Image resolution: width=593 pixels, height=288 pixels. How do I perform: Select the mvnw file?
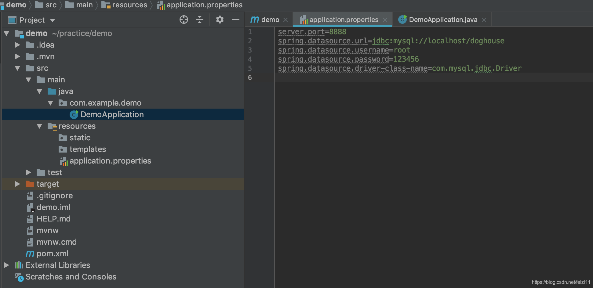click(47, 230)
